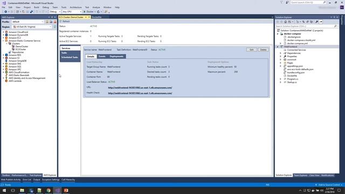This screenshot has height=194, width=345.
Task: Open the Any CPU platform dropdown
Action: tap(72, 12)
